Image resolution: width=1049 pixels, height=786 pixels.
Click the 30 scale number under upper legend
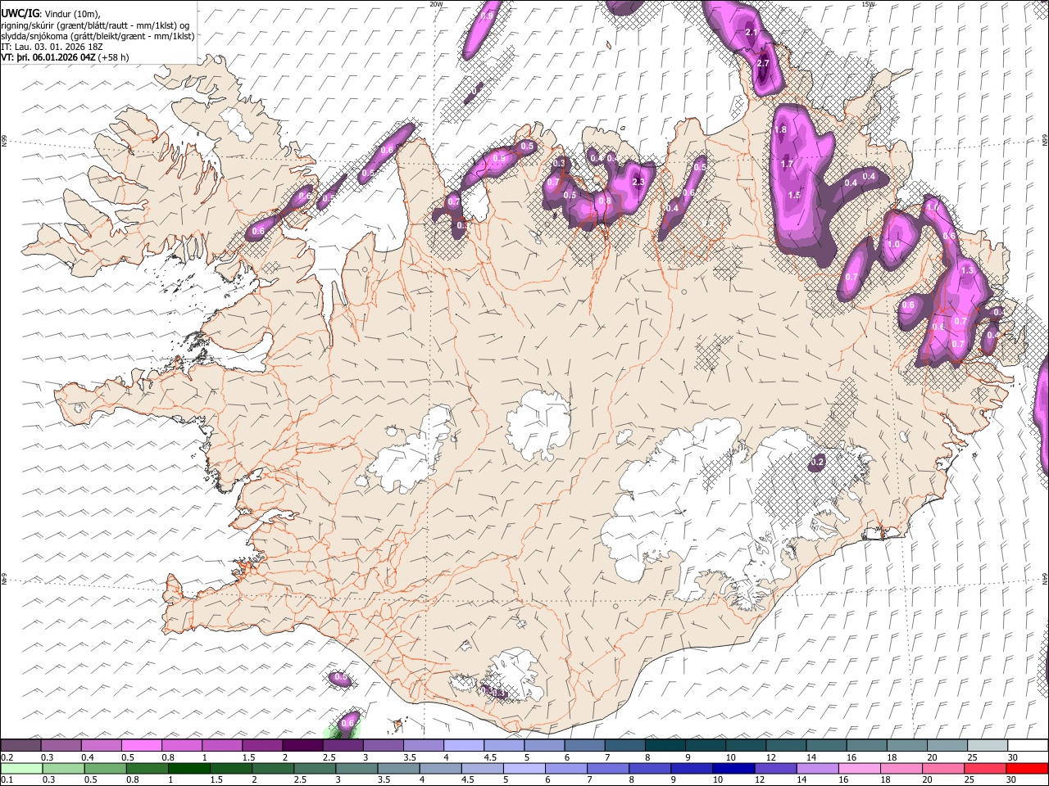click(x=1014, y=757)
